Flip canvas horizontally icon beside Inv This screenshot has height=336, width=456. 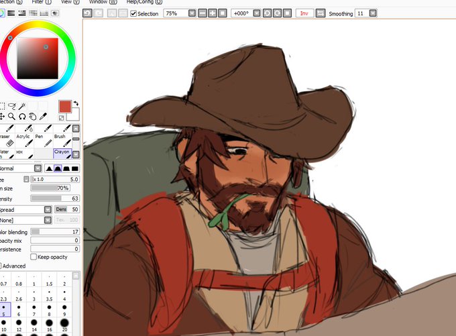pyautogui.click(x=321, y=13)
